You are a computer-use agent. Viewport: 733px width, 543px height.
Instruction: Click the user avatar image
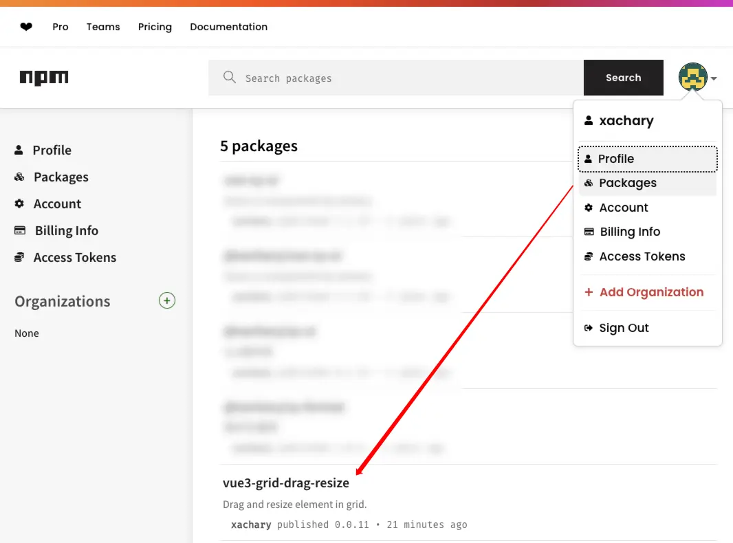(x=693, y=76)
